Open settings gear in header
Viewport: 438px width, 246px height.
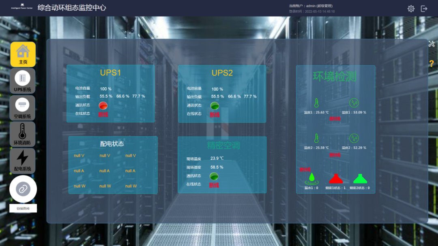(x=411, y=9)
